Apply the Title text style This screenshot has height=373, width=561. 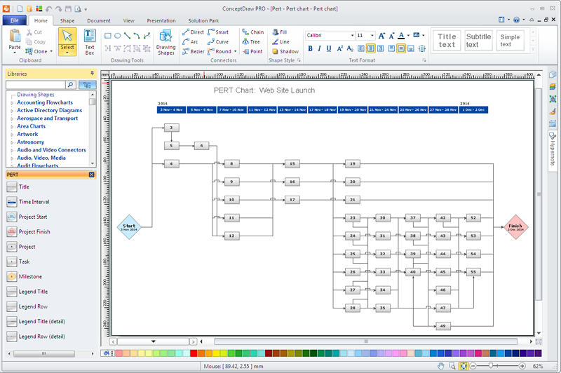pyautogui.click(x=447, y=41)
